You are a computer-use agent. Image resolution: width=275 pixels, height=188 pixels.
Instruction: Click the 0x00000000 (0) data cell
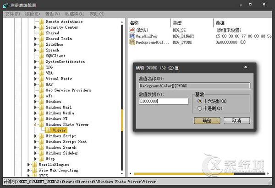coord(231,42)
